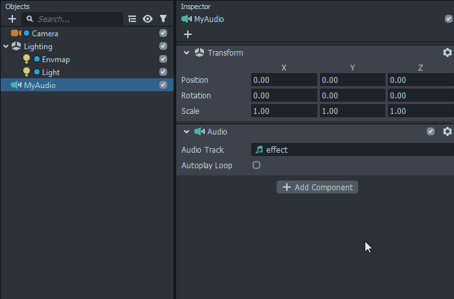The height and width of the screenshot is (299, 454).
Task: Disable the Camera object checkbox
Action: (163, 33)
